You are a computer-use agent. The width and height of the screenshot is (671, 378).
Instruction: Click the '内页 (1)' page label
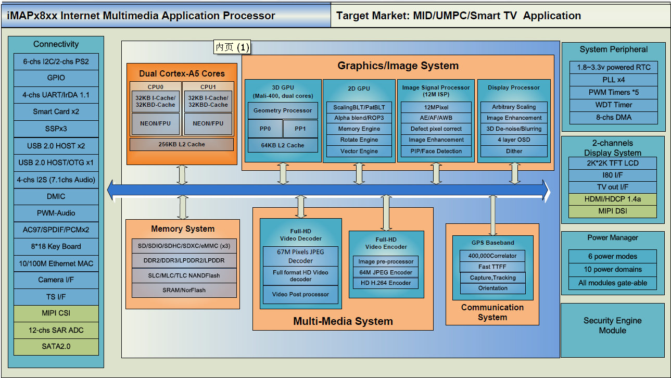click(x=233, y=47)
